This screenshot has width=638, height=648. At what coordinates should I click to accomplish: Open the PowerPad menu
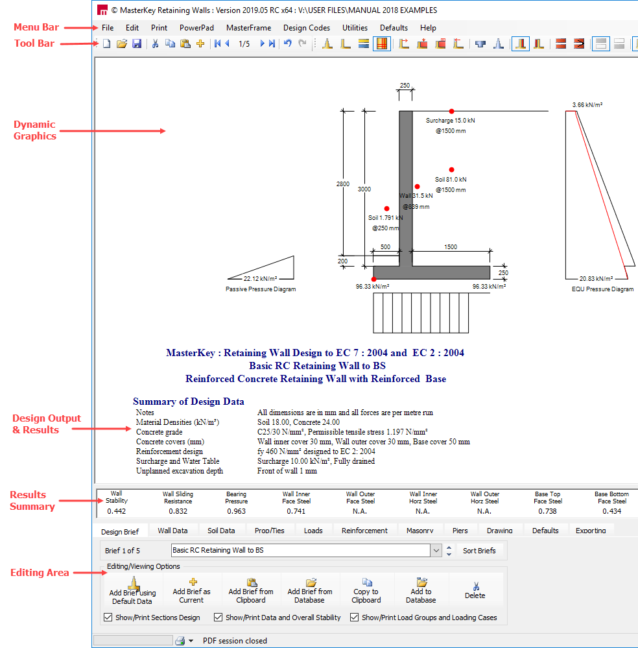196,28
